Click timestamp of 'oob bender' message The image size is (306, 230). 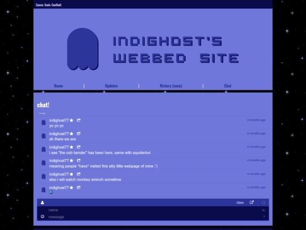256,147
